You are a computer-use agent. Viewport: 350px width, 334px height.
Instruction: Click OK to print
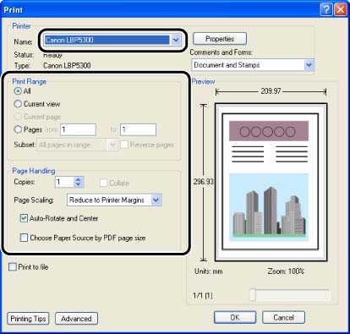click(235, 318)
